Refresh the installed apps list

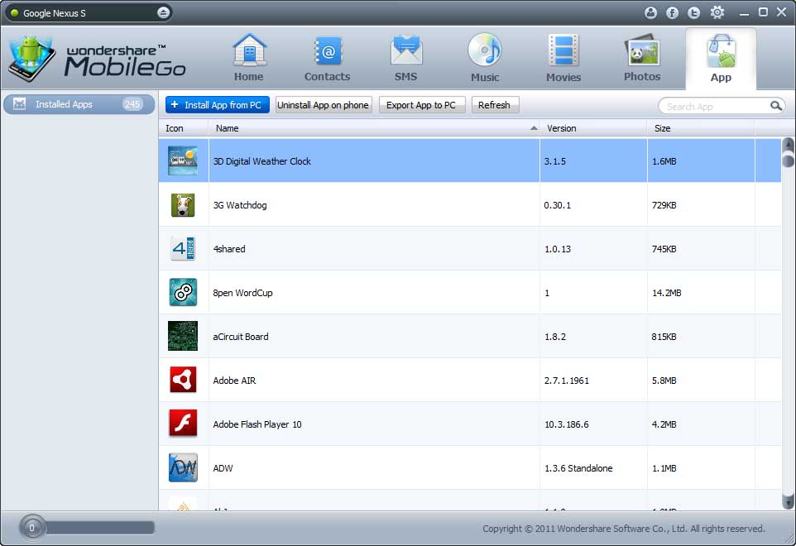tap(494, 105)
